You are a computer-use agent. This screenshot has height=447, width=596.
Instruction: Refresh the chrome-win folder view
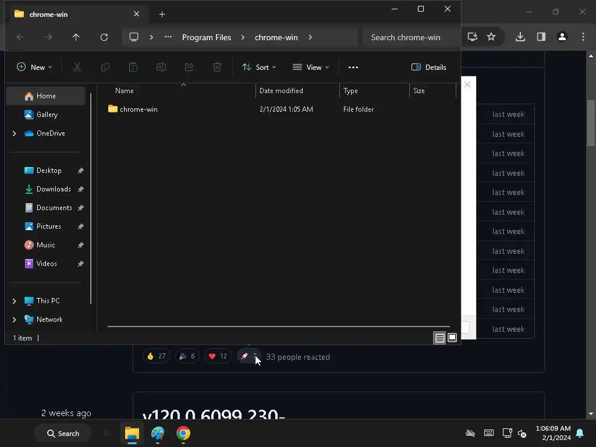[104, 37]
